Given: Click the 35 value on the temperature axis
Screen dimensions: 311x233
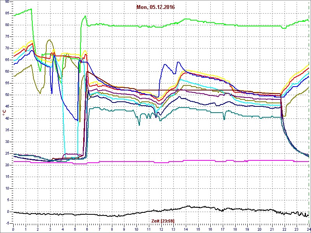Looking at the screenshot, I should coord(7,130).
